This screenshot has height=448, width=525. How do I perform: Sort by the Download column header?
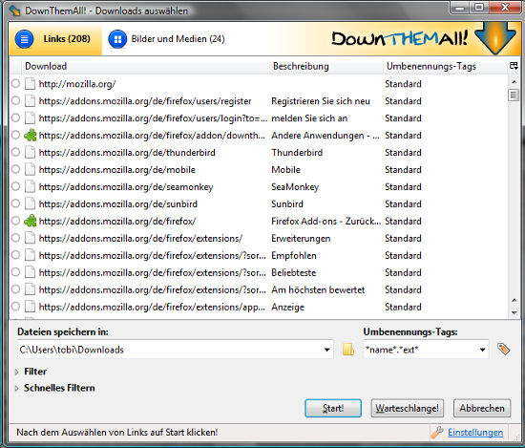tap(145, 66)
